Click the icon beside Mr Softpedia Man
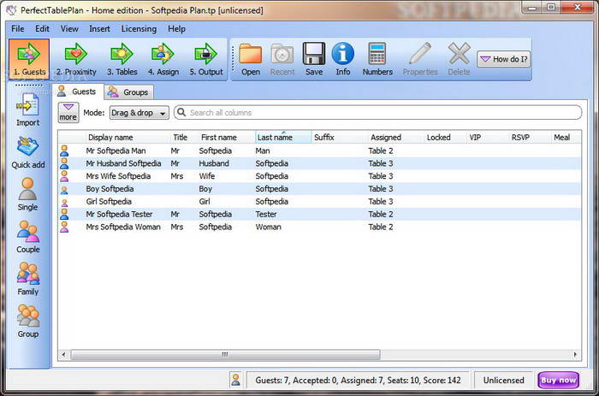This screenshot has height=396, width=599. coord(64,151)
